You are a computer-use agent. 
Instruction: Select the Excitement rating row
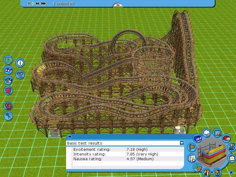pyautogui.click(x=128, y=149)
